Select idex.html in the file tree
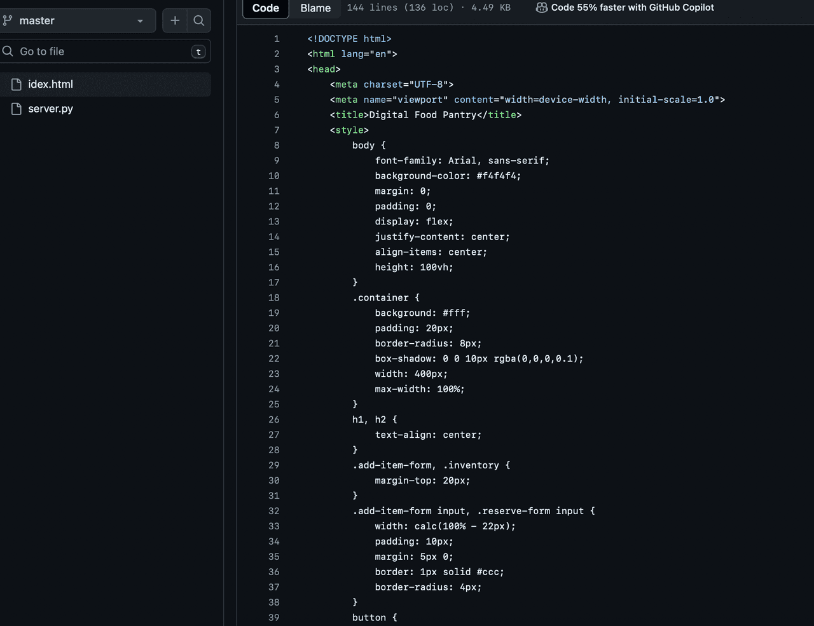The height and width of the screenshot is (626, 814). 51,85
